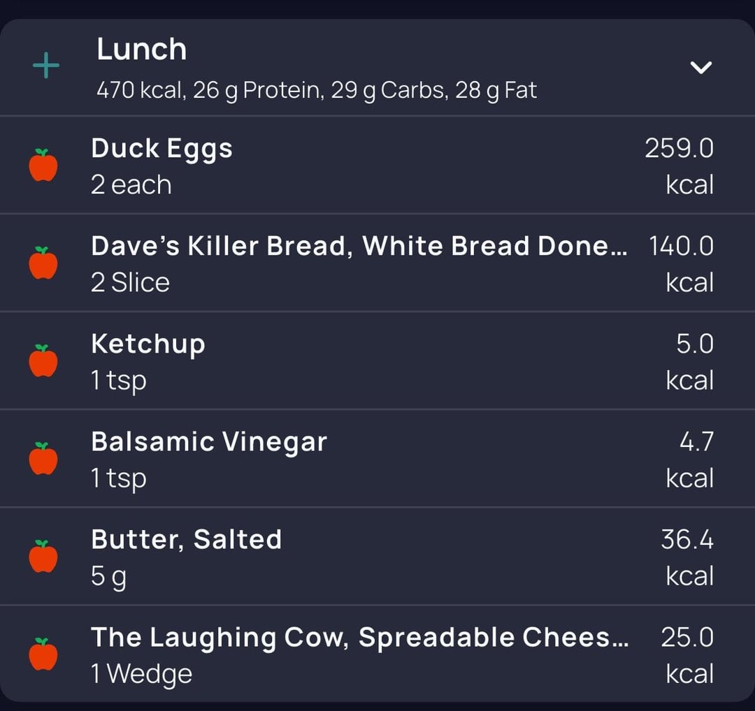Click the apple icon beside Butter, Salted
This screenshot has width=755, height=711.
(x=43, y=557)
